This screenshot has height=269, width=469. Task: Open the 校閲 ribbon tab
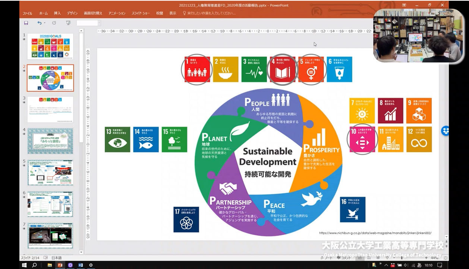(x=160, y=13)
